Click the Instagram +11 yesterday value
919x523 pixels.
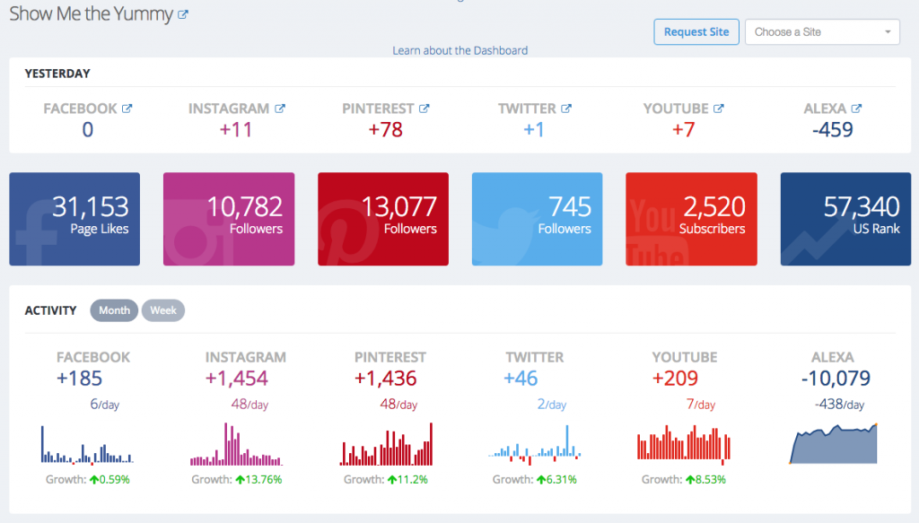(x=236, y=129)
